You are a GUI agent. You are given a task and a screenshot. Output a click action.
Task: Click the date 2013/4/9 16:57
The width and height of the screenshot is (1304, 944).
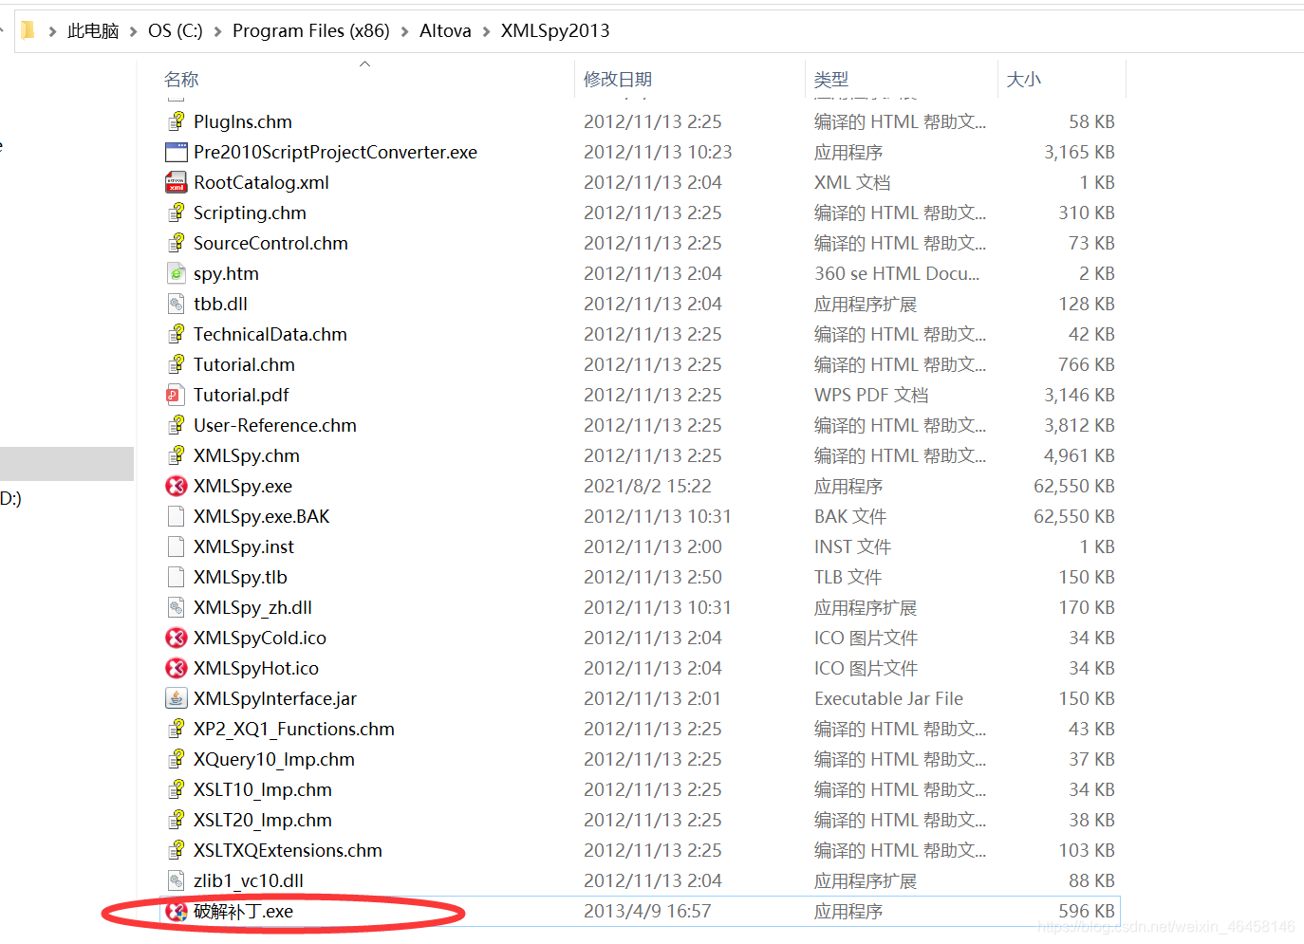pos(647,911)
